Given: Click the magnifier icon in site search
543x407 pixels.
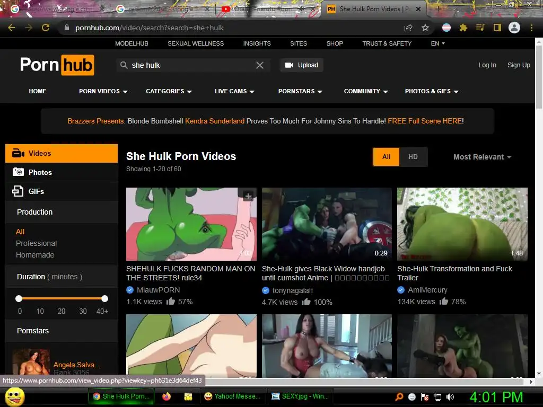Looking at the screenshot, I should point(124,65).
